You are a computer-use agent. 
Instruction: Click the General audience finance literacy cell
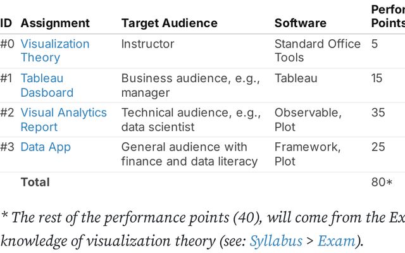pos(189,154)
